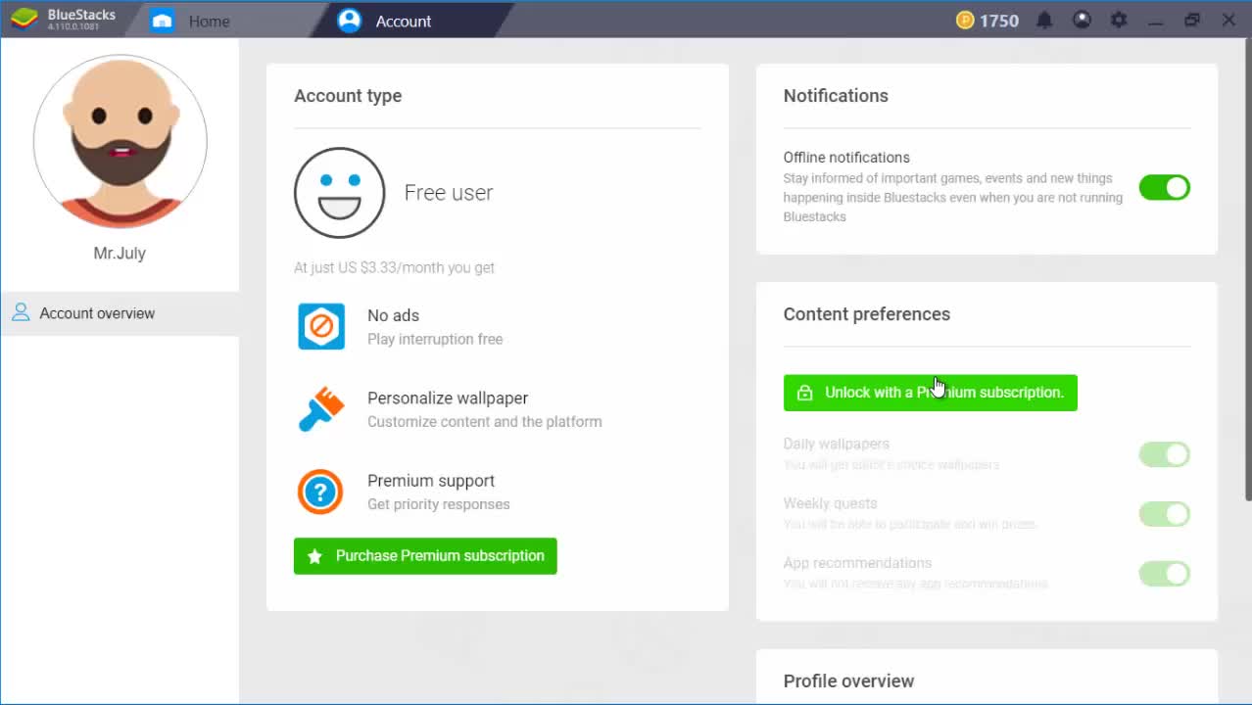The width and height of the screenshot is (1252, 705).
Task: Click 'Get priority responses' text
Action: [x=439, y=504]
